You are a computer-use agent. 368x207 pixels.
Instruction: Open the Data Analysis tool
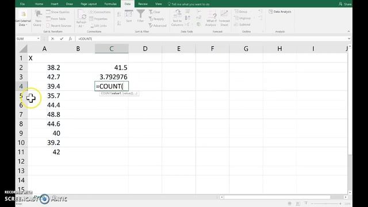click(280, 11)
